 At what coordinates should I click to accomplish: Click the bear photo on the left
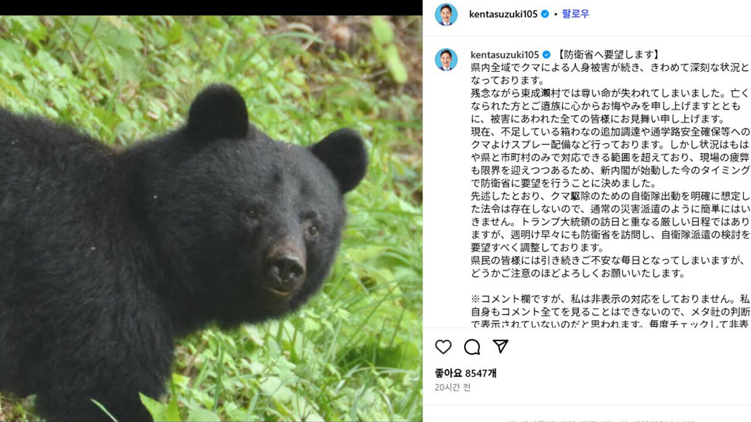point(211,211)
